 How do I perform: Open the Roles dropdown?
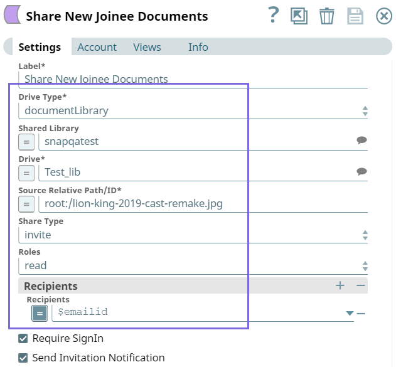point(193,266)
